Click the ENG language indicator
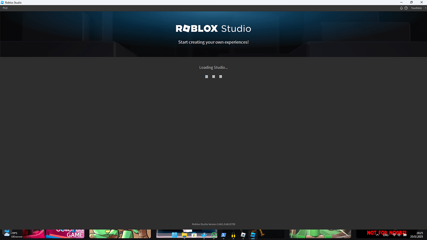 386,235
